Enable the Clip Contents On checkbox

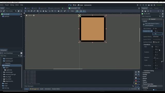tap(154, 28)
